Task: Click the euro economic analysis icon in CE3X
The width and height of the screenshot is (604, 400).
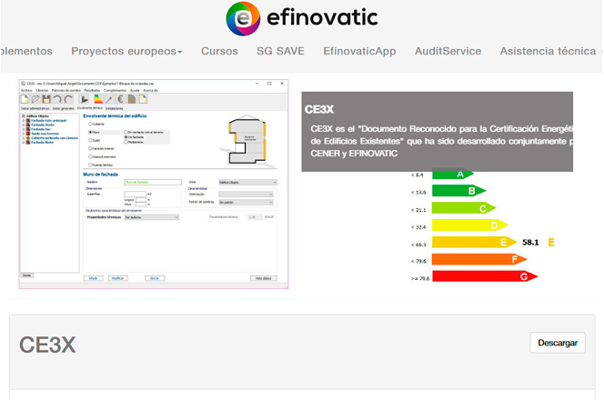Action: pyautogui.click(x=121, y=99)
